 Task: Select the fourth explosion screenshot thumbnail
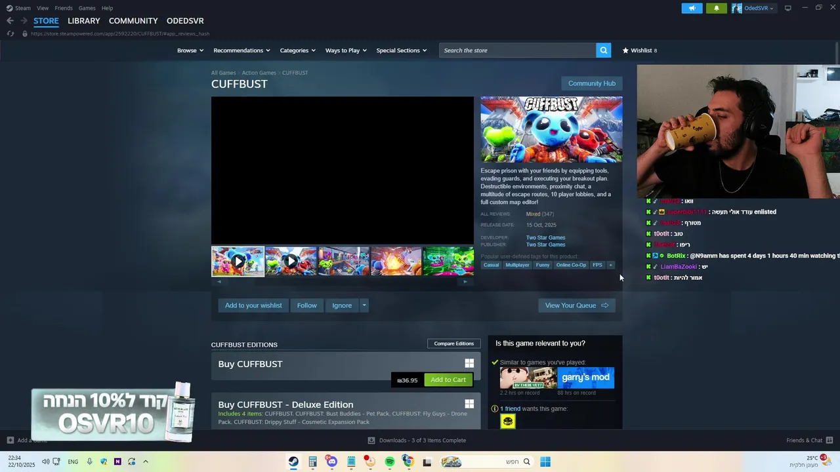[x=396, y=261]
